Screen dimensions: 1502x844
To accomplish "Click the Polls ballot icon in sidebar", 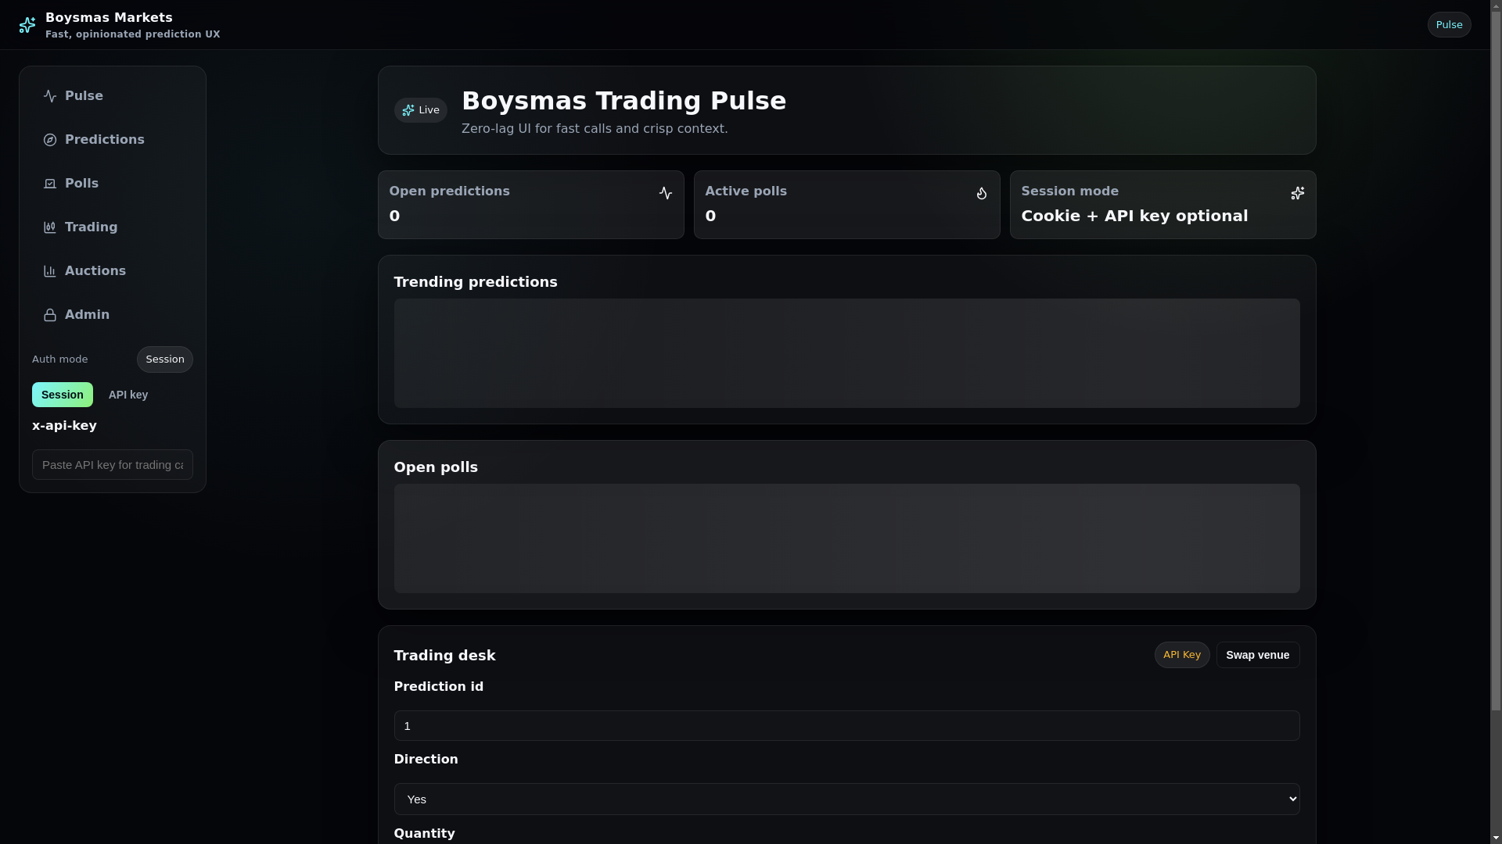I will click(x=50, y=184).
